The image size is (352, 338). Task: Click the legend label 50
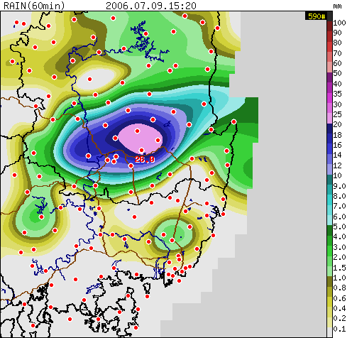[x=337, y=73]
